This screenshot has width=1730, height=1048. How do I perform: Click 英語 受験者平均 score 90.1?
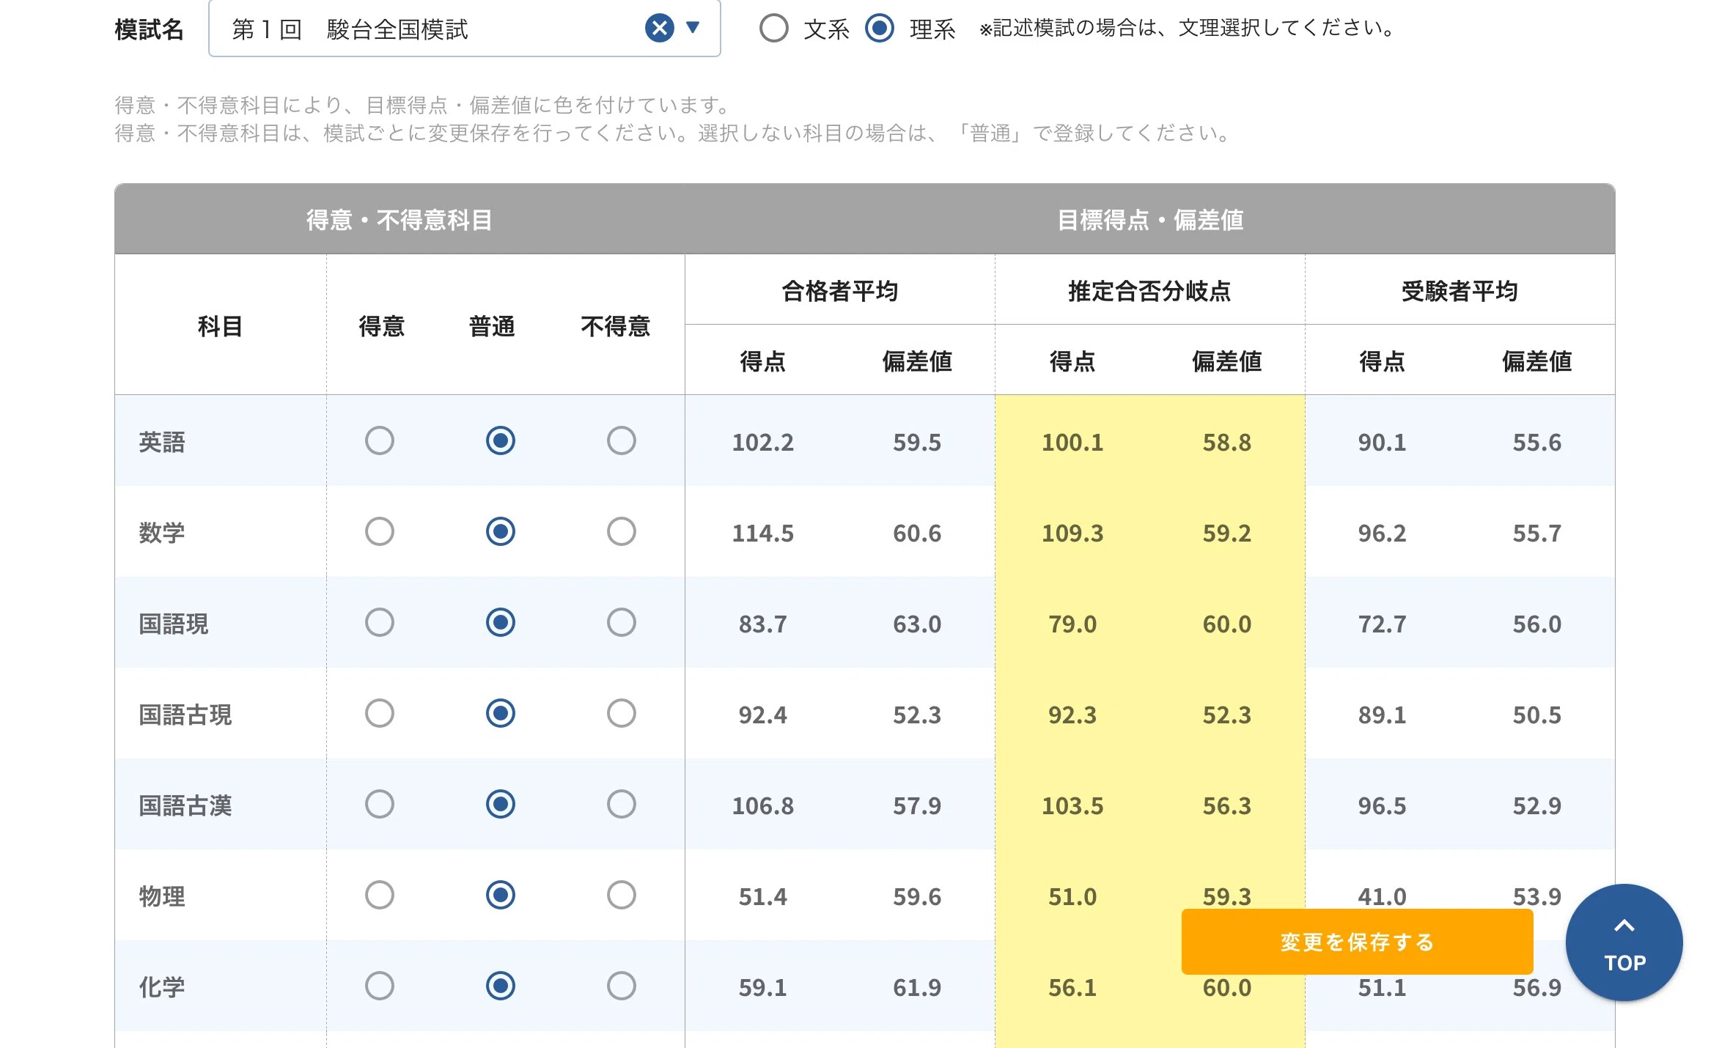tap(1382, 442)
